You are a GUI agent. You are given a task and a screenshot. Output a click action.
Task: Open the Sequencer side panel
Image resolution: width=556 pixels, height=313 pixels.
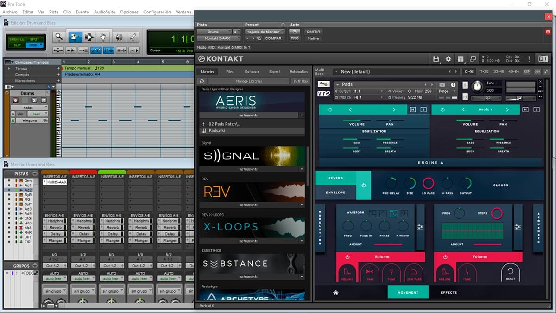(538, 228)
